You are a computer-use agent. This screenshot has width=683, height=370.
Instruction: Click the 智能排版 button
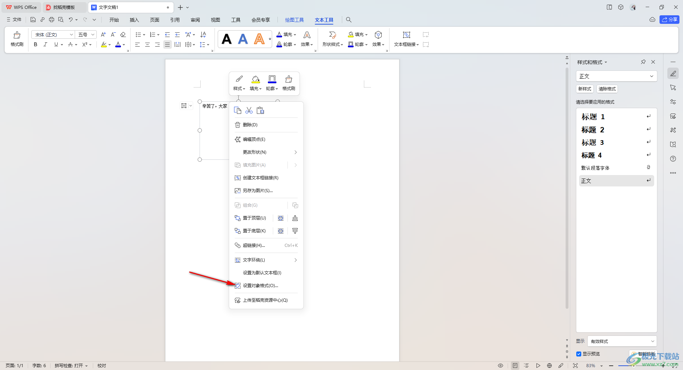(643, 354)
